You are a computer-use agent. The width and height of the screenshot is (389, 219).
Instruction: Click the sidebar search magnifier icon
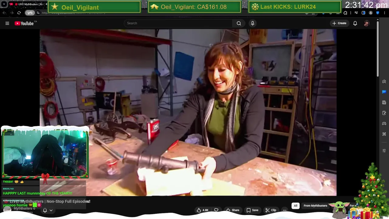(x=384, y=82)
